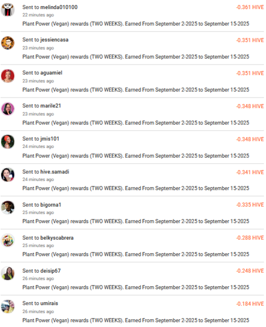Select the -0.184 HIVE amount
The width and height of the screenshot is (266, 327).
click(x=250, y=304)
